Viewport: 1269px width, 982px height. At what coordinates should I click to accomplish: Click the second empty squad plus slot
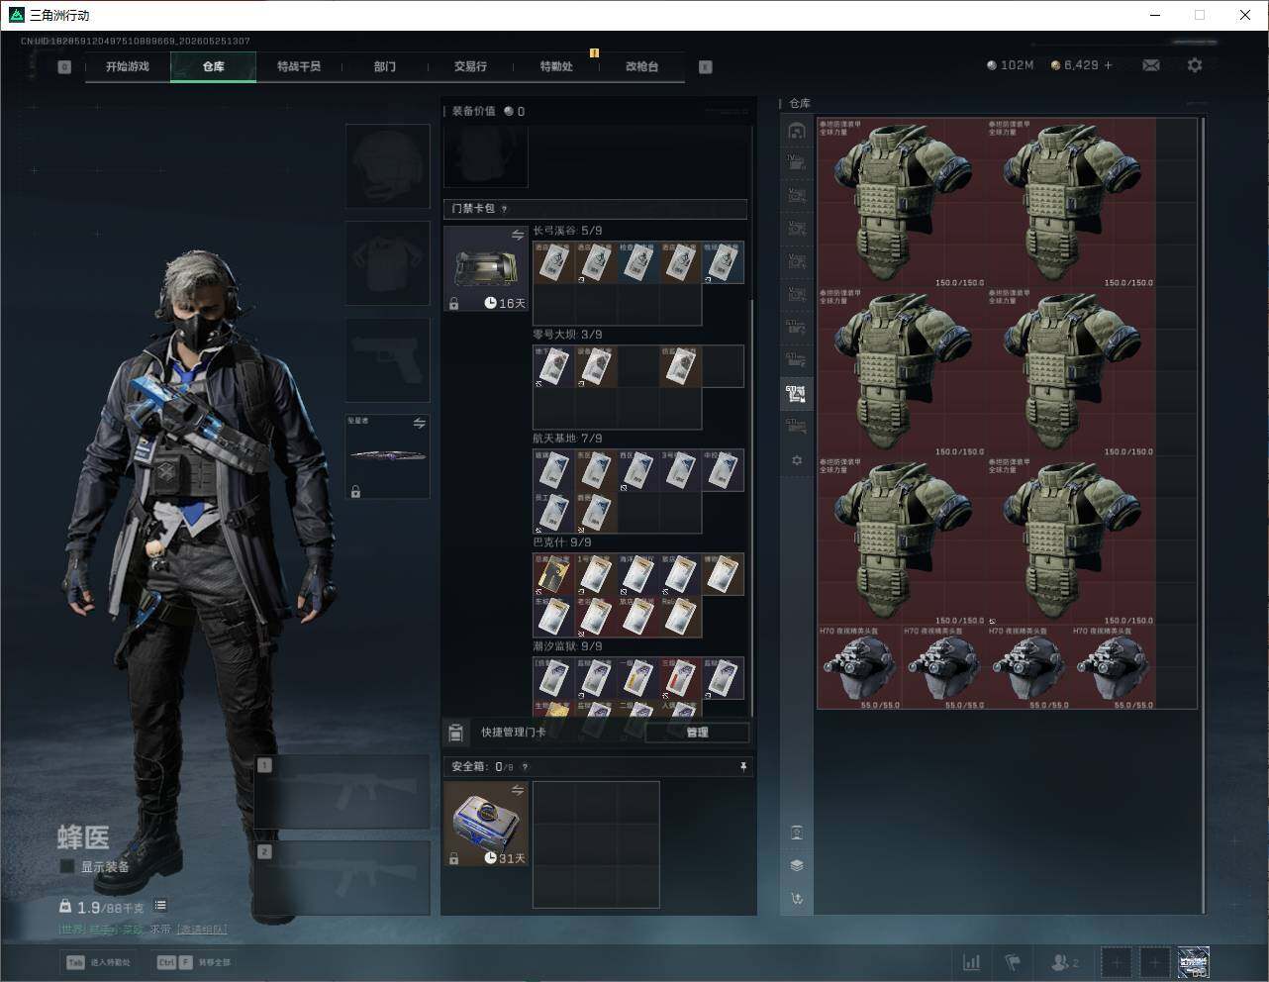tap(1155, 962)
